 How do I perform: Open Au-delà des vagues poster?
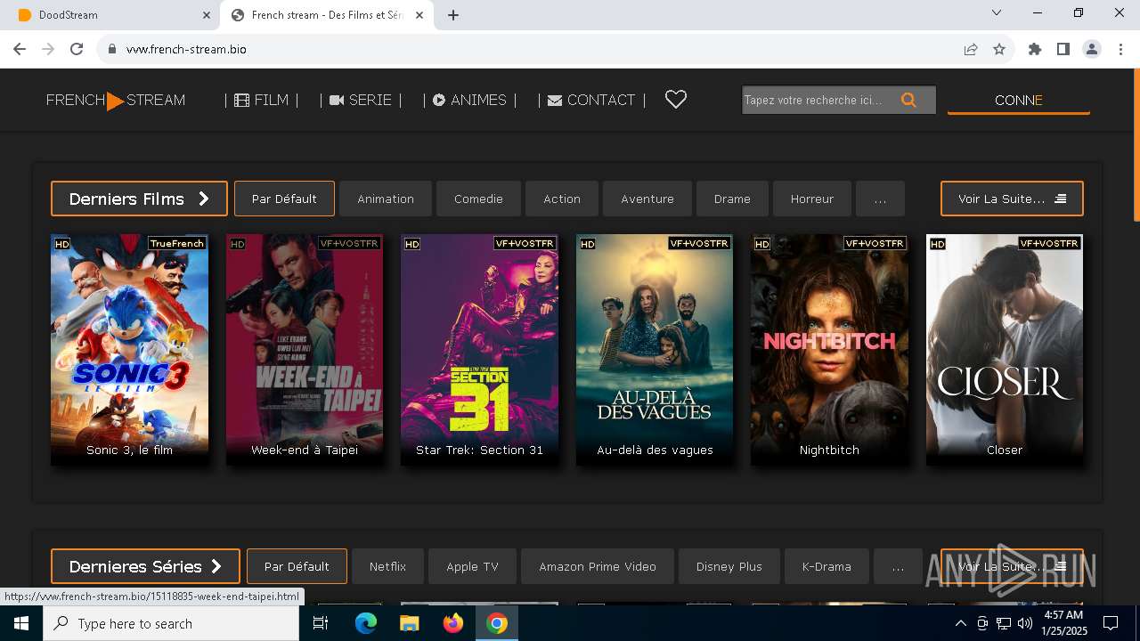655,349
